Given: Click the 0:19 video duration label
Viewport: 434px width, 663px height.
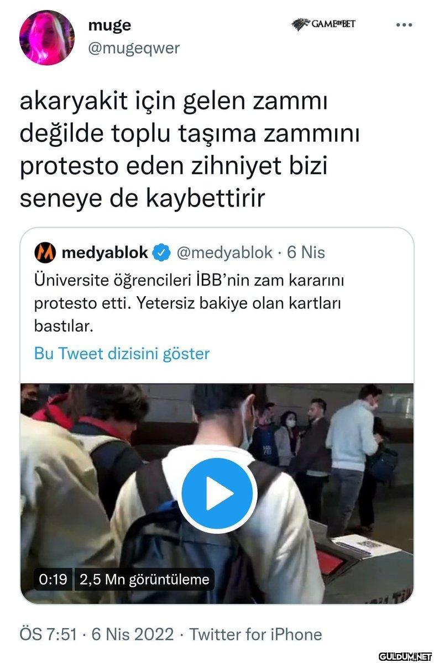Looking at the screenshot, I should click(54, 580).
